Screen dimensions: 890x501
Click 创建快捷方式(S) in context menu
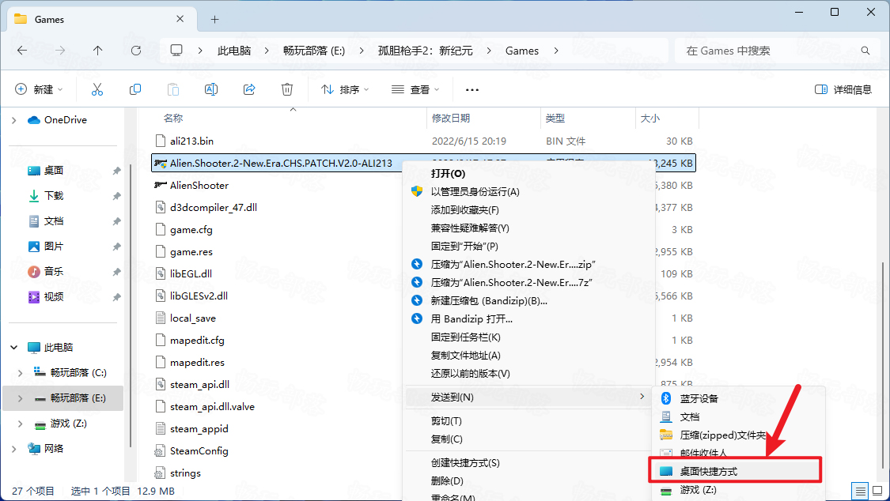click(x=529, y=462)
